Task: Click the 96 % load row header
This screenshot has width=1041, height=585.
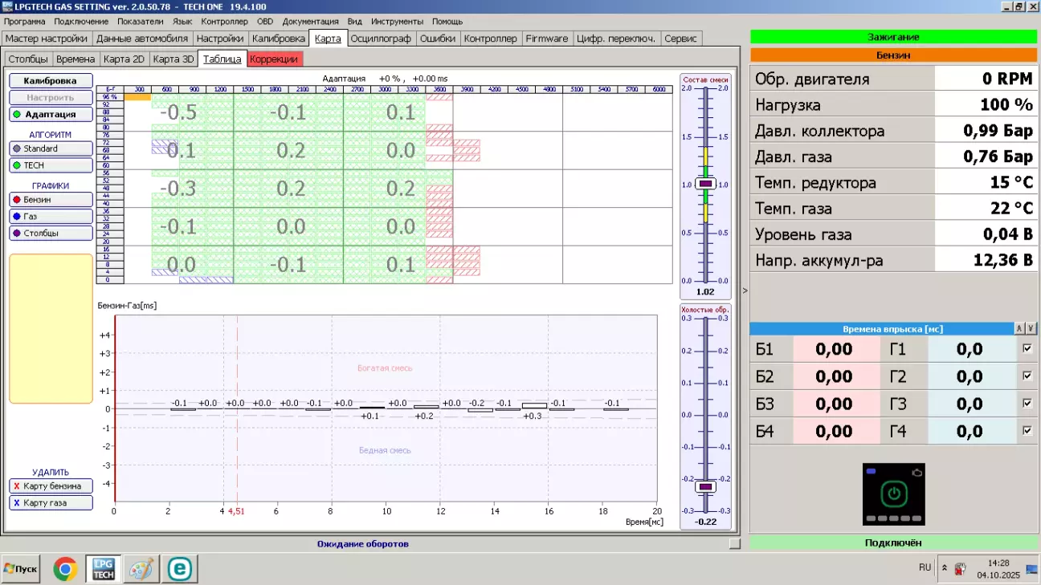Action: [110, 97]
